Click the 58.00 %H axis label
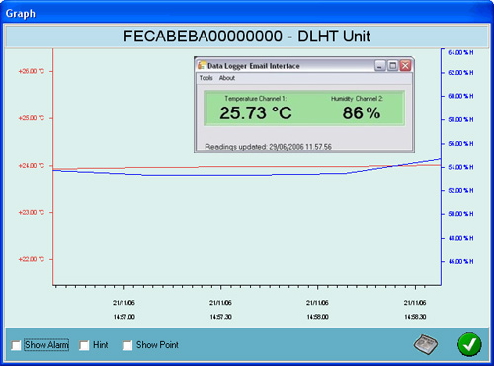Viewport: 494px width, 366px height. click(460, 120)
